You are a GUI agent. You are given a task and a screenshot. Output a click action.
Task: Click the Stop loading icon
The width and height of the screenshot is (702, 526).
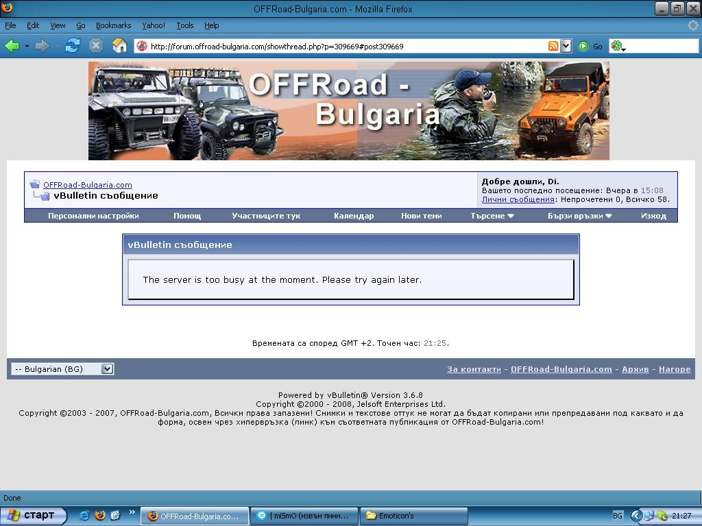coord(96,46)
